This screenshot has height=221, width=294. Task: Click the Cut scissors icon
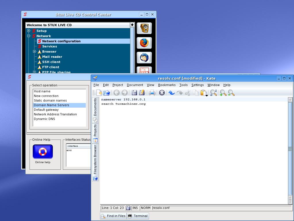pos(188,93)
